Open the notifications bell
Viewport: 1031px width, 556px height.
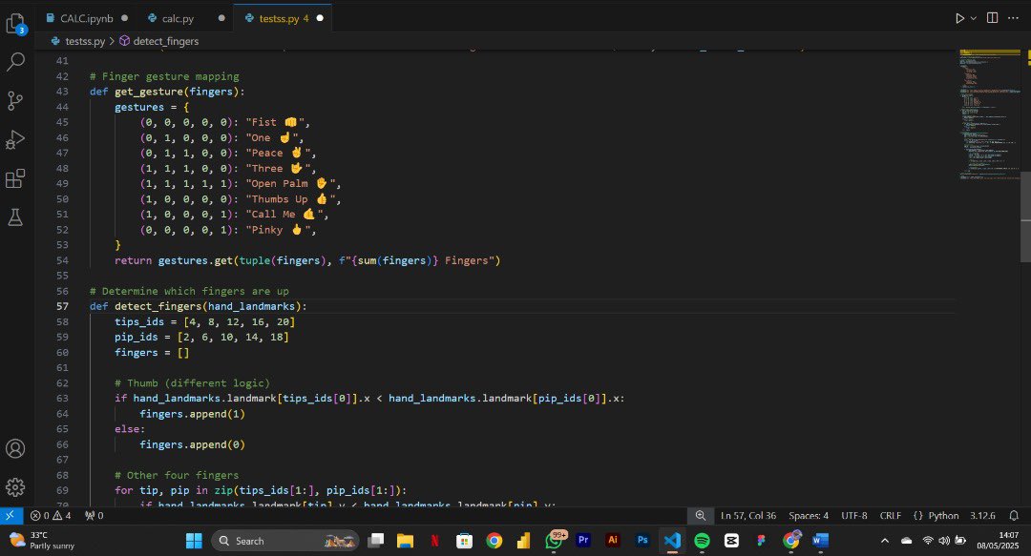click(1014, 515)
